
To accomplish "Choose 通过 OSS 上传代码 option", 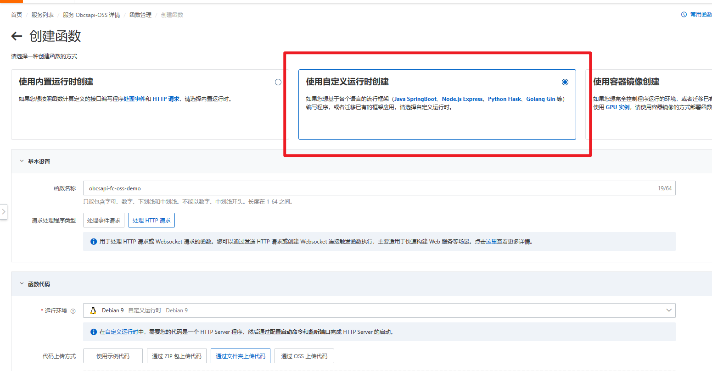I will [x=304, y=356].
